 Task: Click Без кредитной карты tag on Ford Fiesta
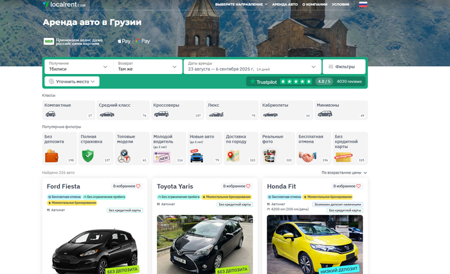[125, 210]
